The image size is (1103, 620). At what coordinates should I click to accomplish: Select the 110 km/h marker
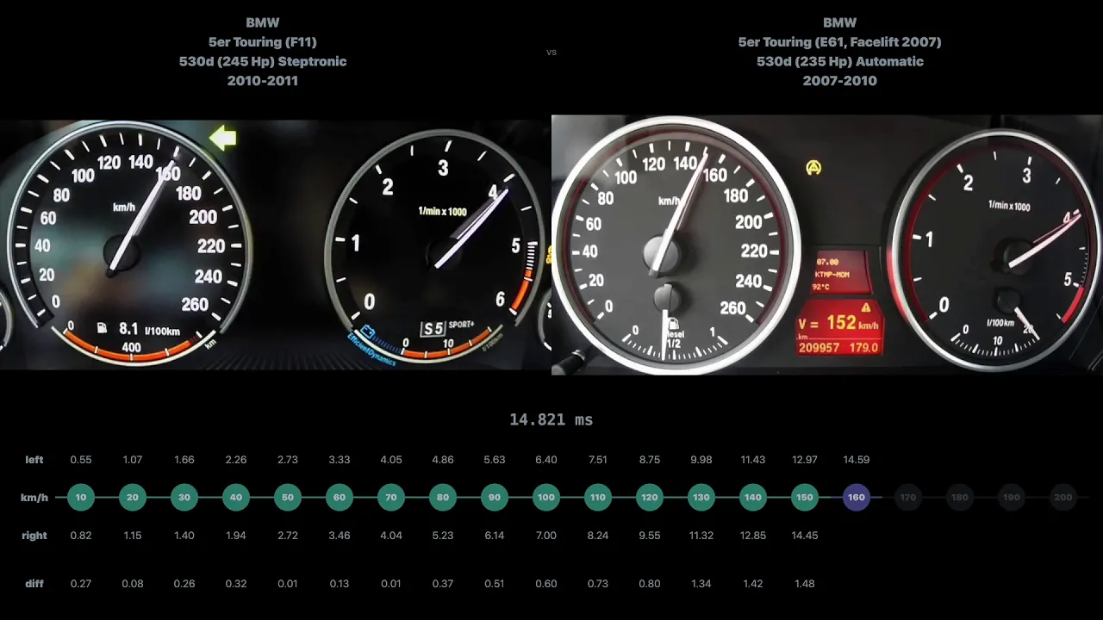tap(598, 498)
